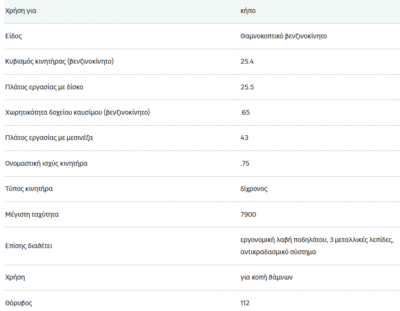Click 'Πλάτος εργασίας με δίσκο' label

(44, 87)
